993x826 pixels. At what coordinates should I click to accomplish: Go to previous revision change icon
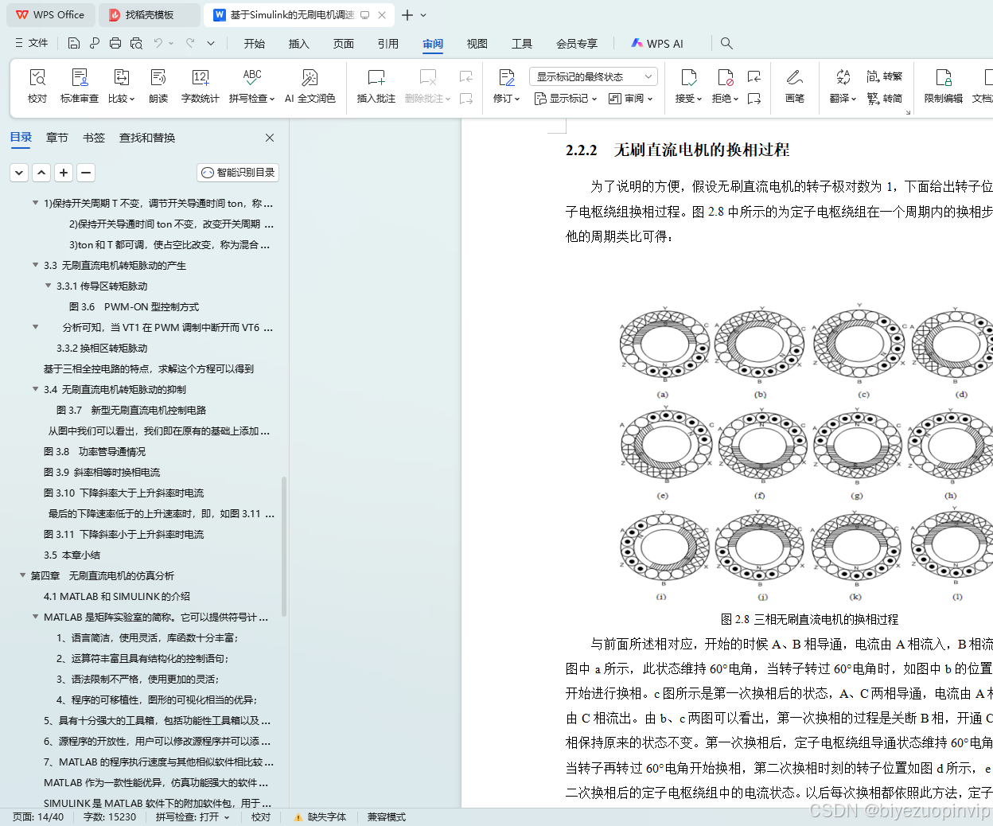pos(754,76)
